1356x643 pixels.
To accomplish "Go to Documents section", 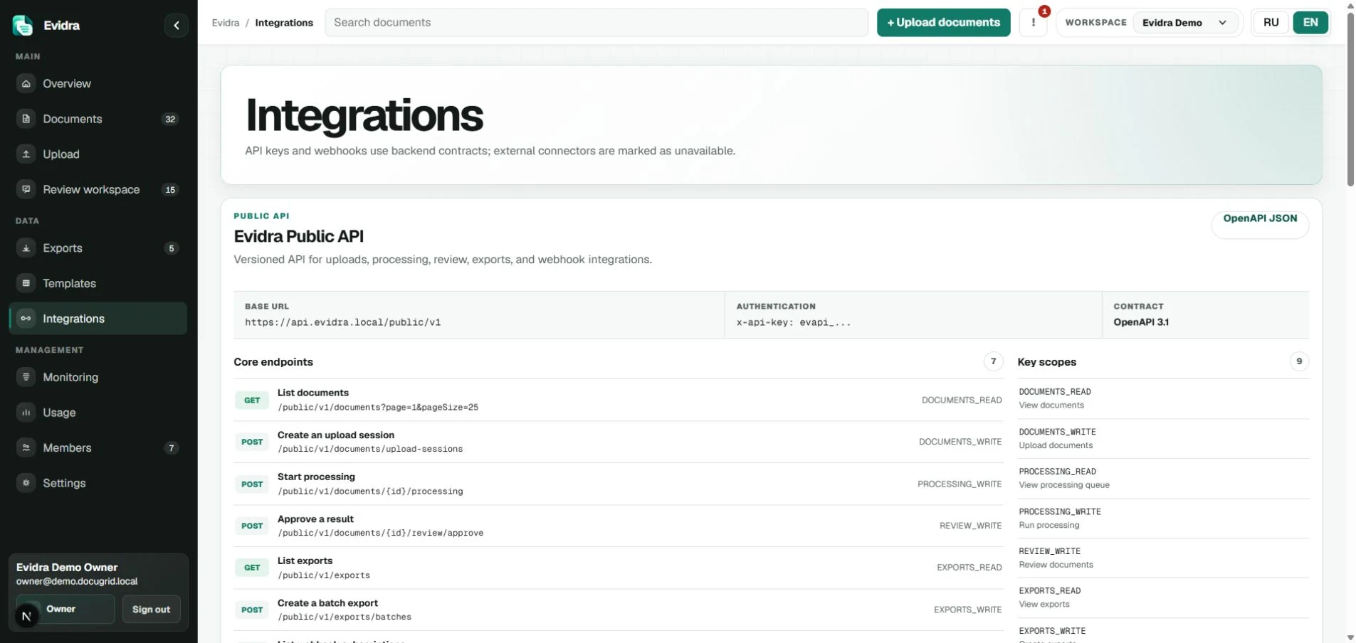I will pyautogui.click(x=98, y=119).
